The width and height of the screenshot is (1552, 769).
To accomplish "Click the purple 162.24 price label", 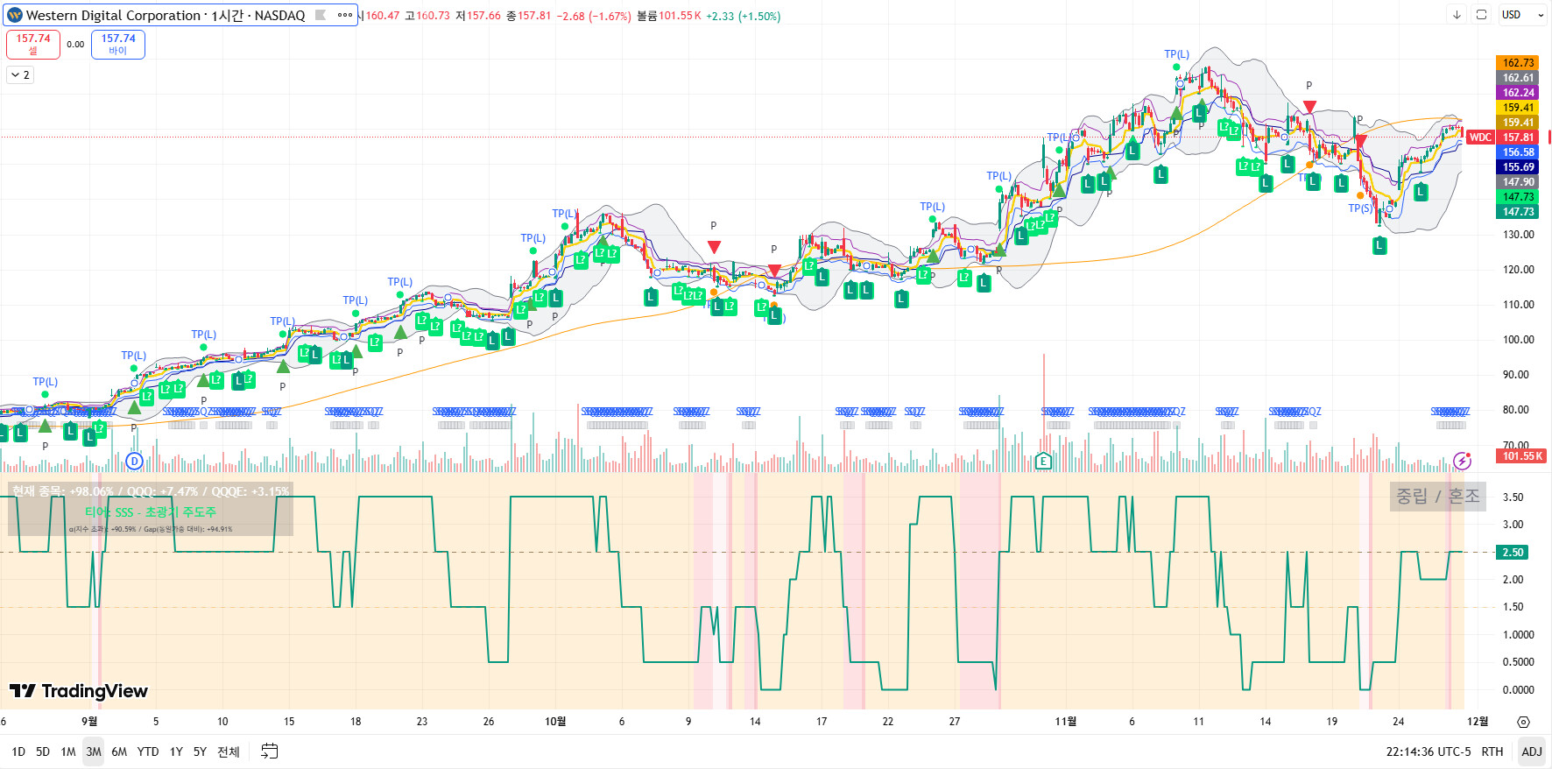I will 1518,93.
